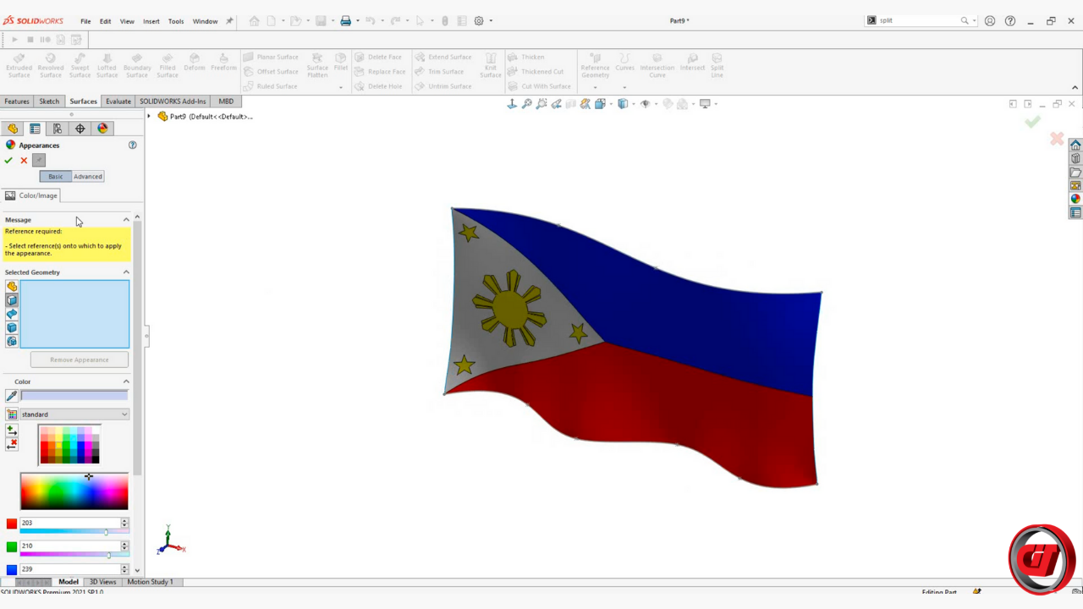Accept the appearance with the green checkmark
This screenshot has width=1083, height=609.
(8, 160)
